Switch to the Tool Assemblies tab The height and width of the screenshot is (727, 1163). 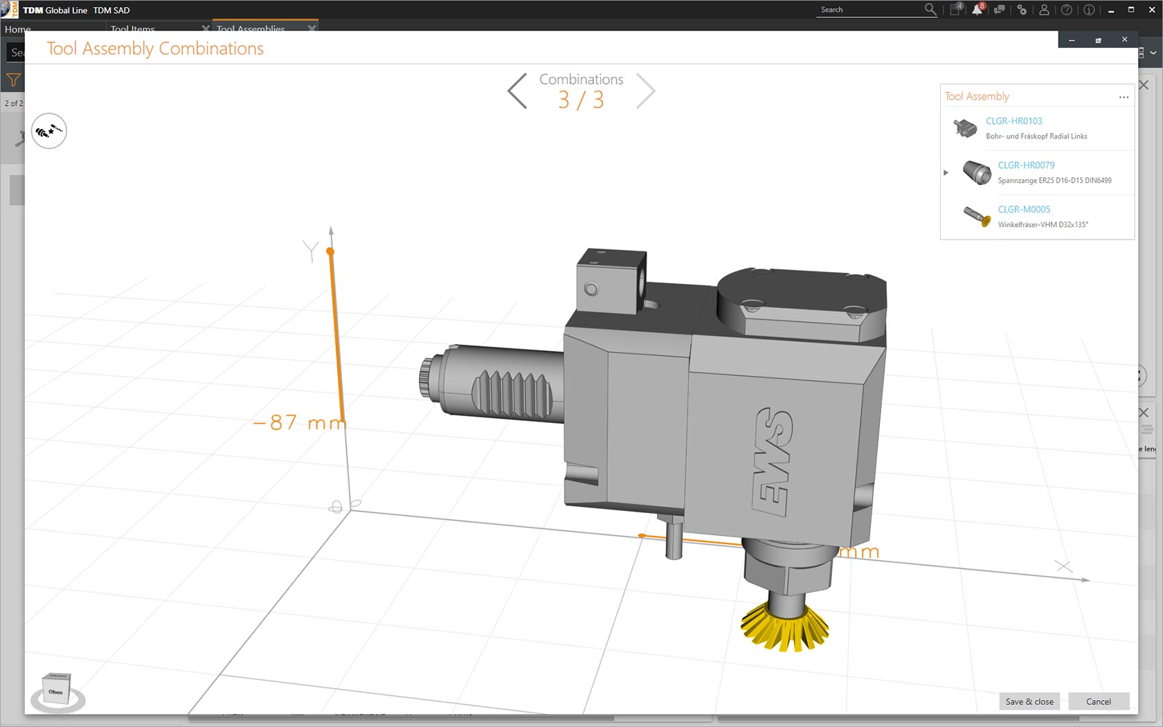coord(251,29)
